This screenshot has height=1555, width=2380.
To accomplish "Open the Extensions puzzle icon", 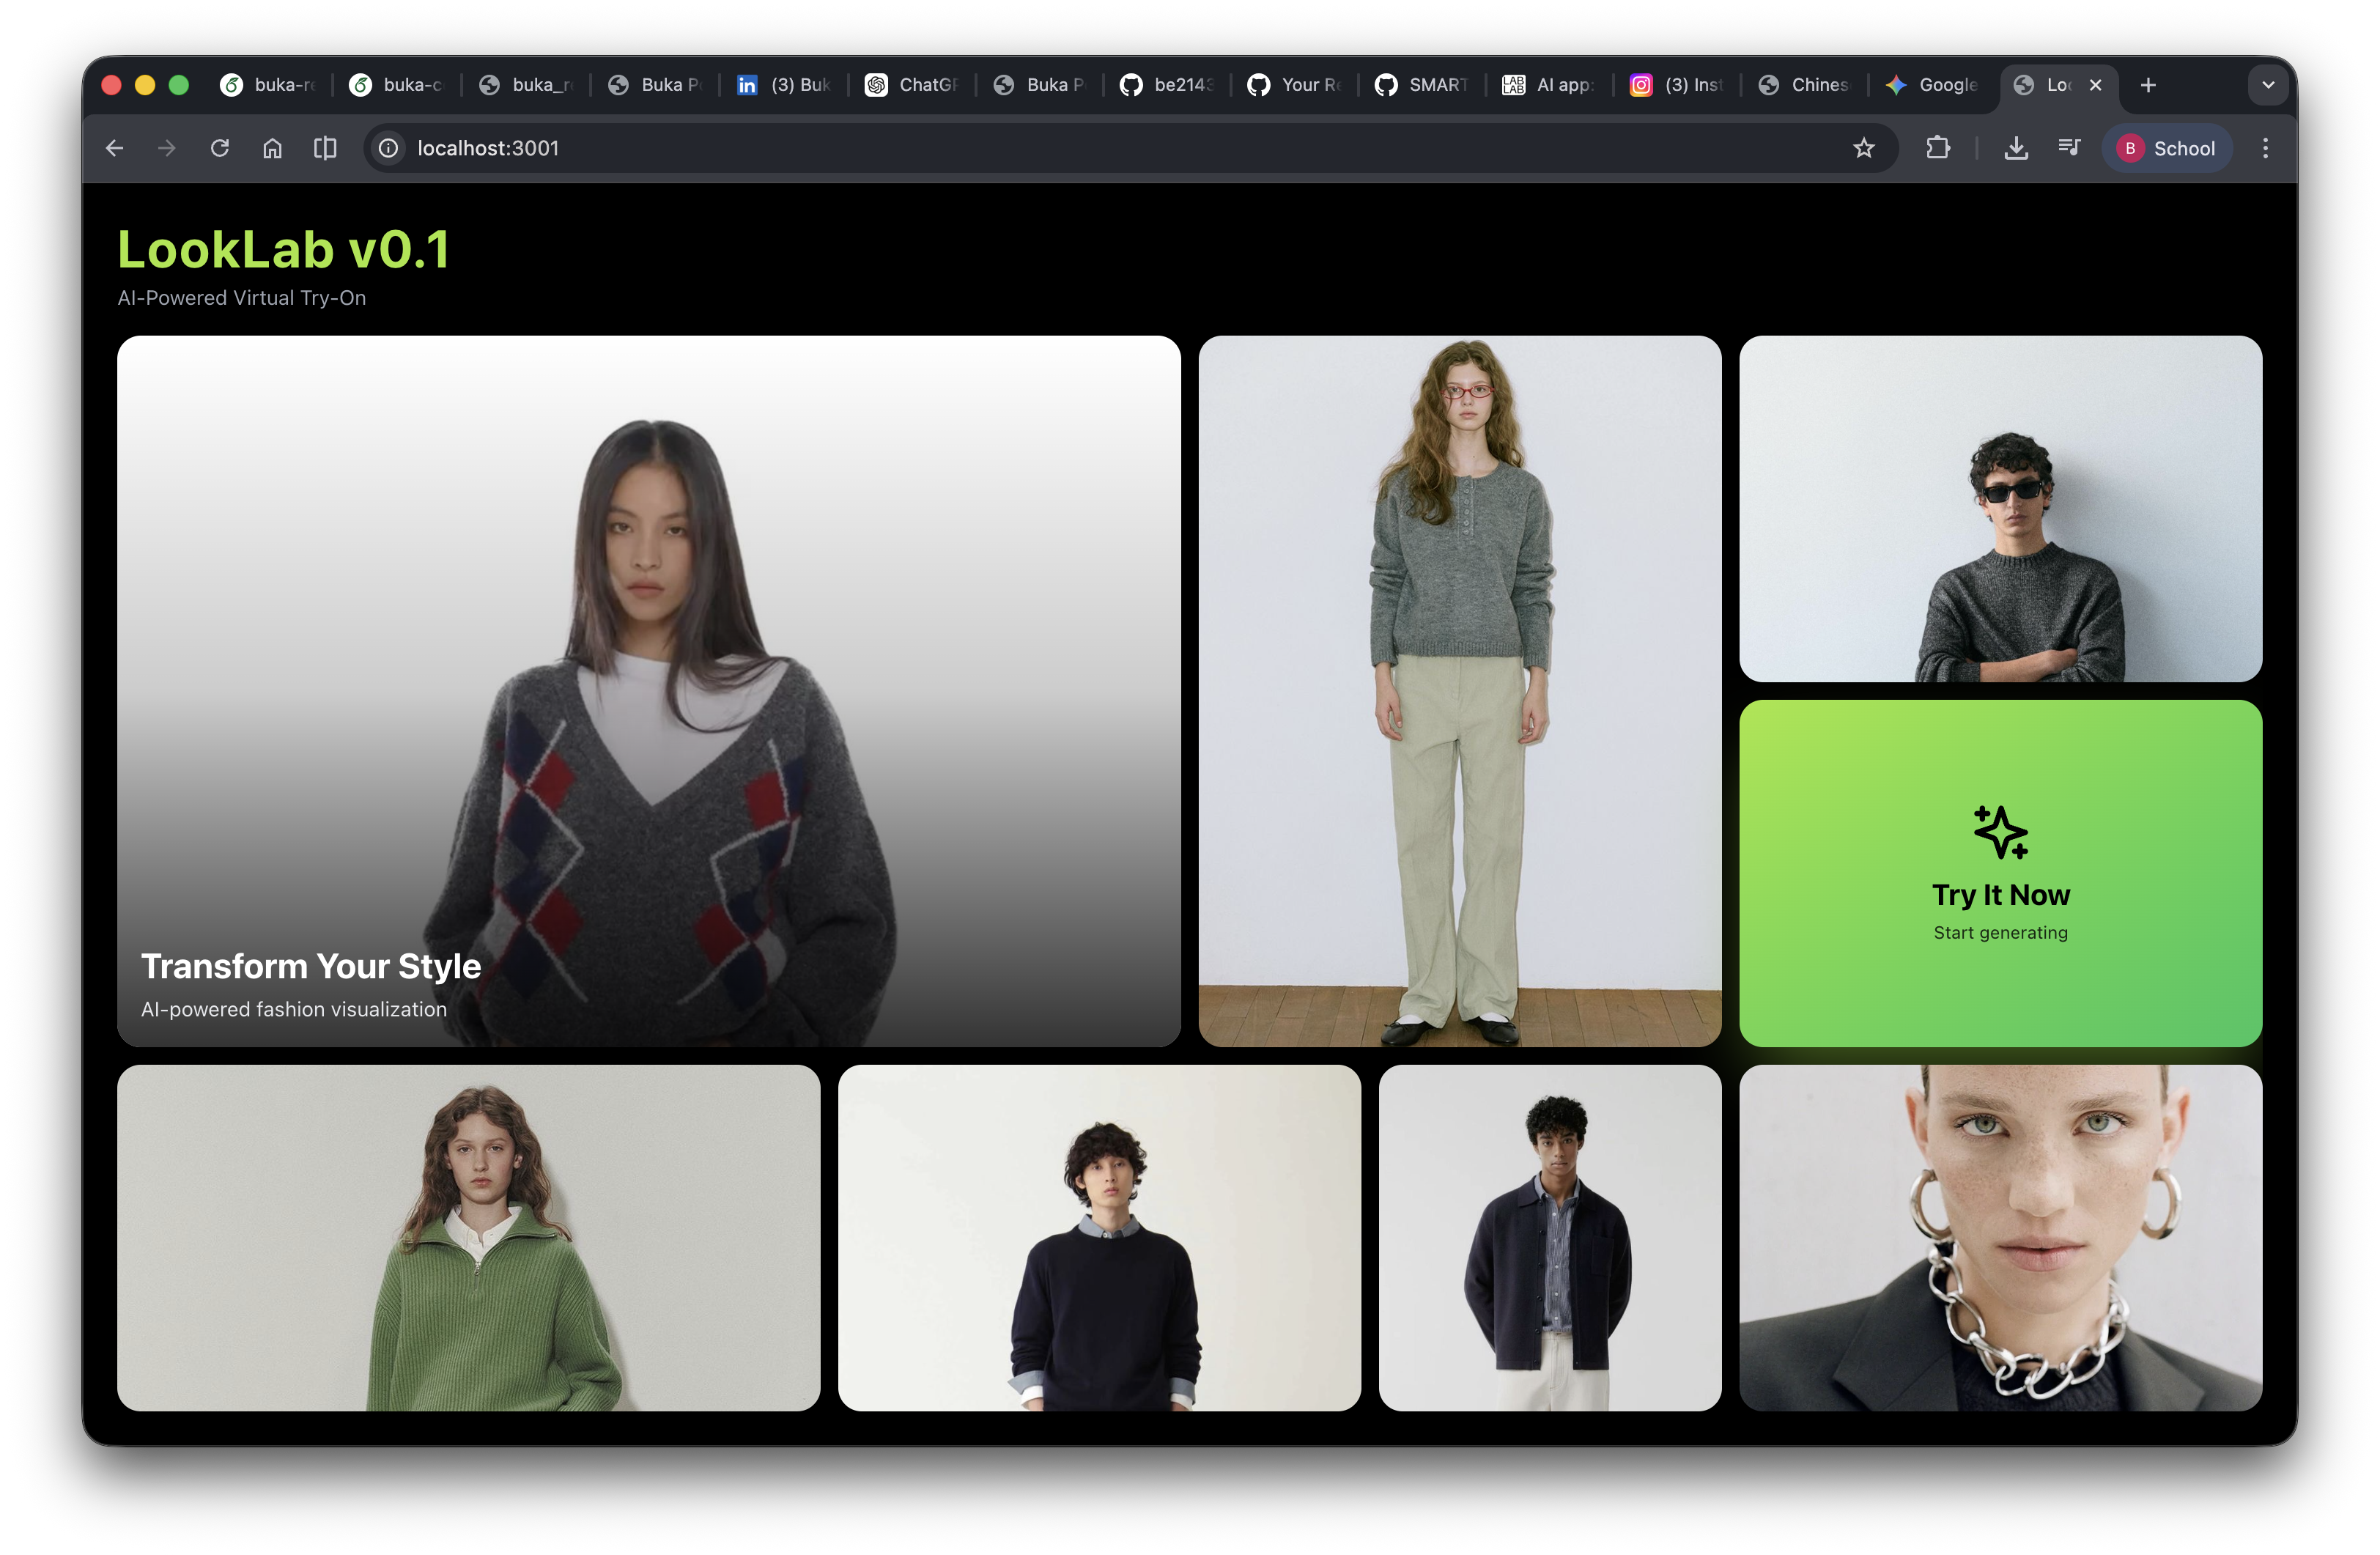I will (1937, 148).
